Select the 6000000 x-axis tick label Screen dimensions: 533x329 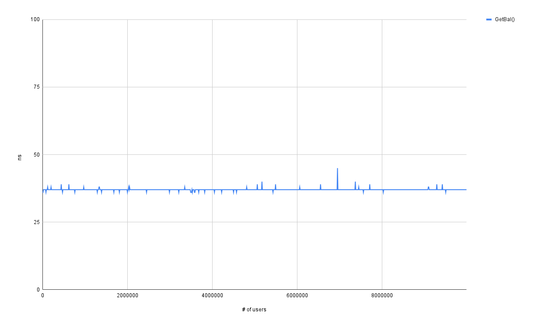tap(297, 296)
